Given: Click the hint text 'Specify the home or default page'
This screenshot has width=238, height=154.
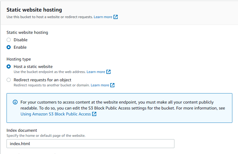Looking at the screenshot, I should click(46, 136).
